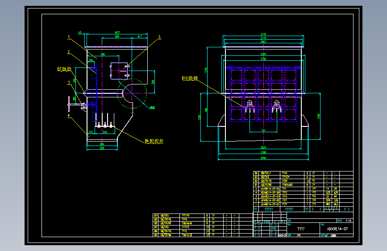Click the left clamp fixture in grid view
The width and height of the screenshot is (387, 251).
pos(250,106)
